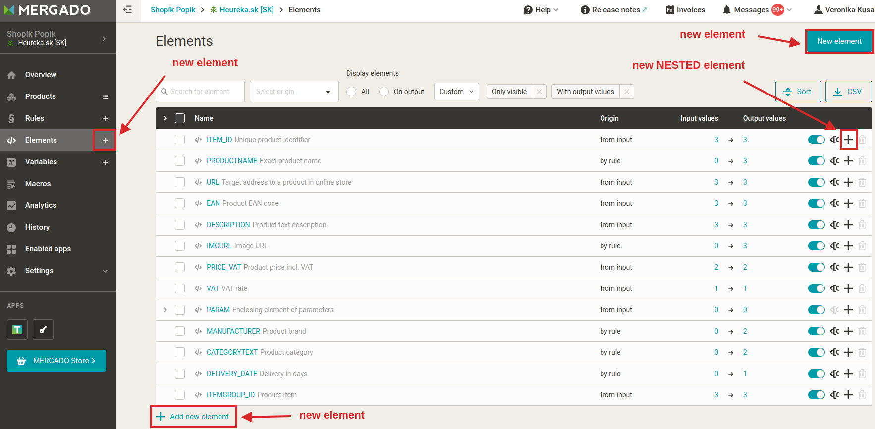Remove the With output values filter

627,92
